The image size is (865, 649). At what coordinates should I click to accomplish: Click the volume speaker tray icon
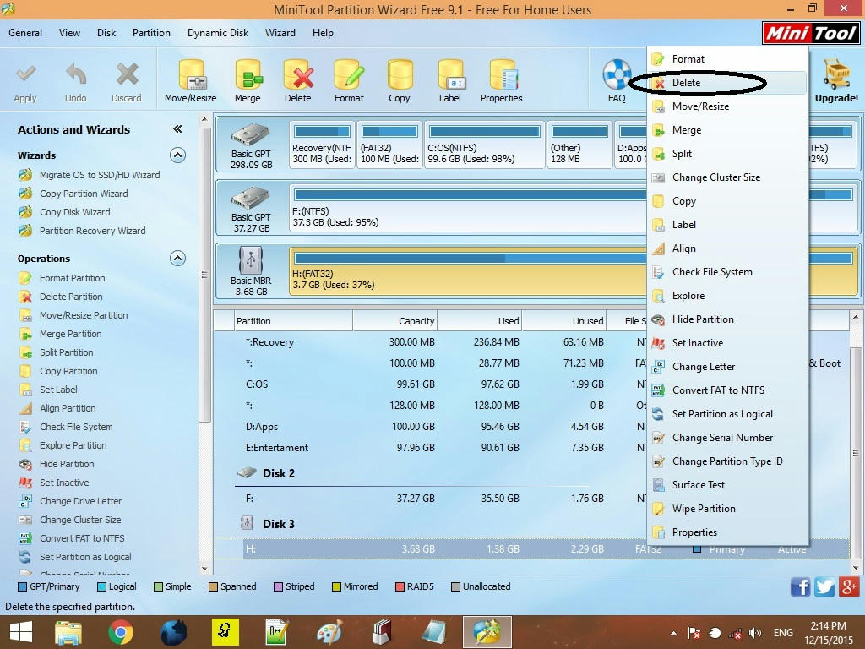[x=754, y=633]
